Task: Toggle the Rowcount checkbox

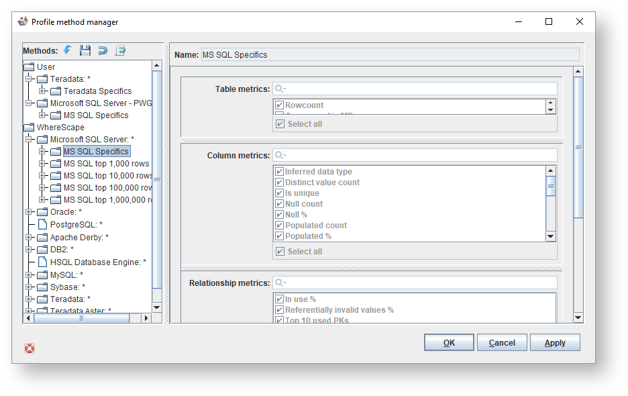Action: pyautogui.click(x=280, y=105)
